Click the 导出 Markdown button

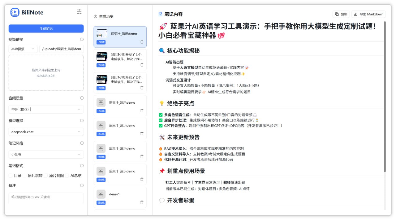(368, 14)
